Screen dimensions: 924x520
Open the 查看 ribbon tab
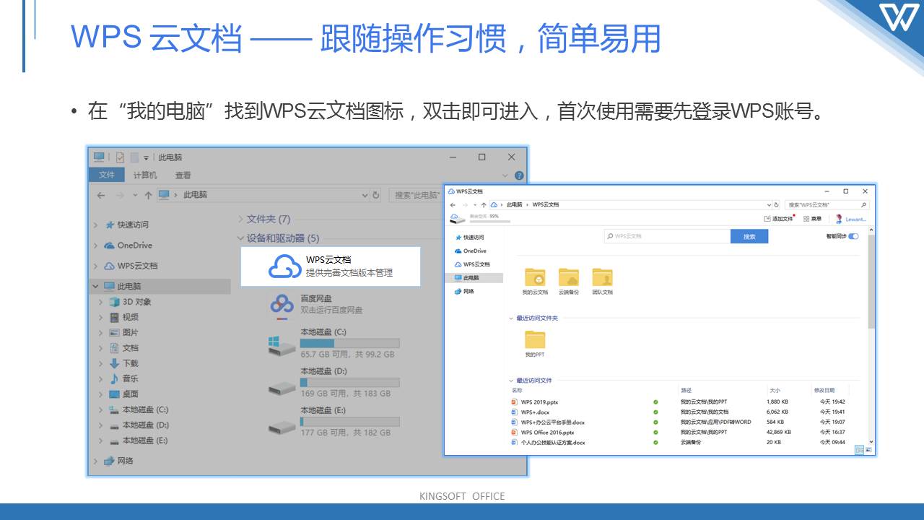click(x=183, y=175)
